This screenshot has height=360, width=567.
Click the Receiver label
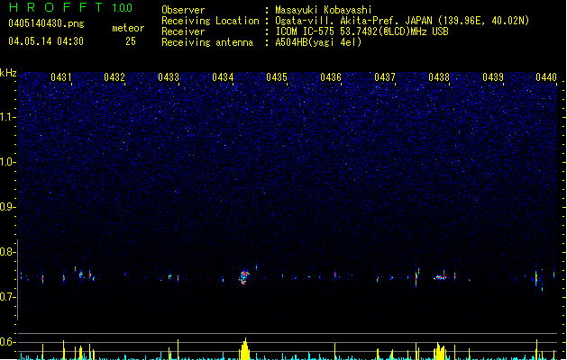point(183,31)
